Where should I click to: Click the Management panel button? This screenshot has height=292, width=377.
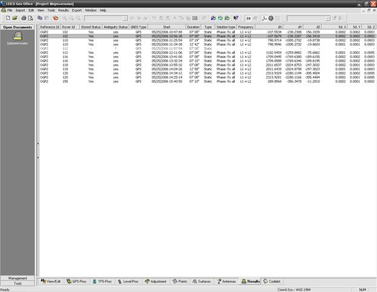point(18,277)
